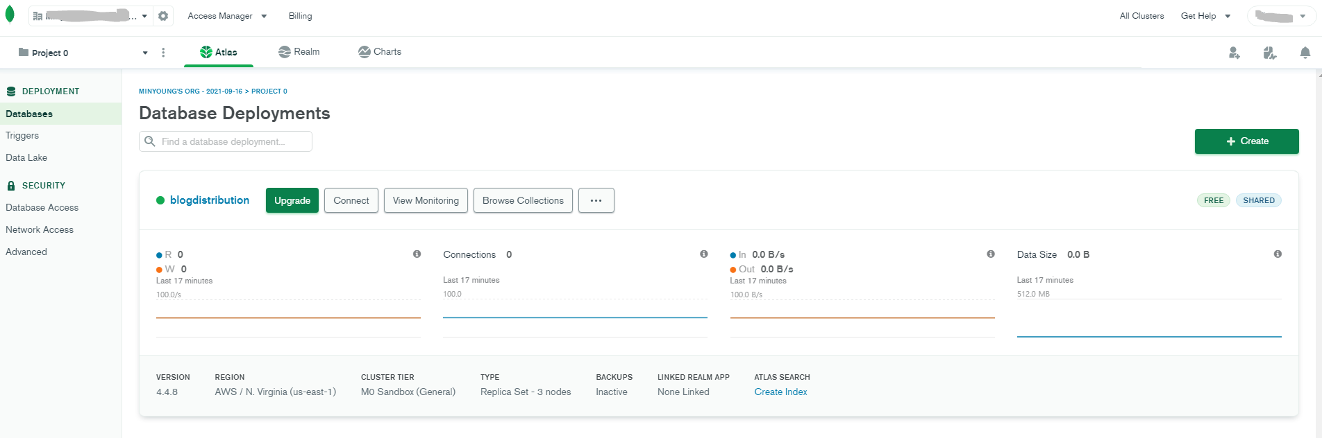The image size is (1322, 438).
Task: Click info icon for read/write operations chart
Action: click(417, 254)
